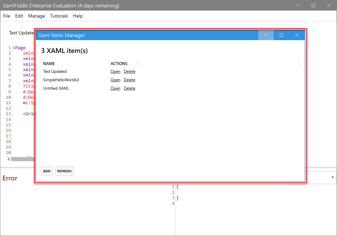Open the File menu
The height and width of the screenshot is (236, 337).
click(6, 16)
